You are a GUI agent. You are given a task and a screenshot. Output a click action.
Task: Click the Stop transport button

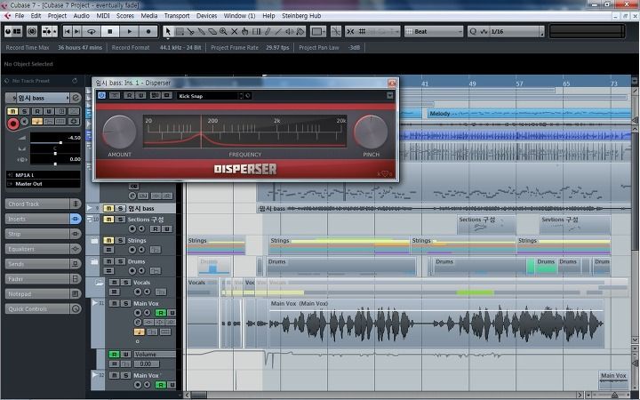pos(110,31)
